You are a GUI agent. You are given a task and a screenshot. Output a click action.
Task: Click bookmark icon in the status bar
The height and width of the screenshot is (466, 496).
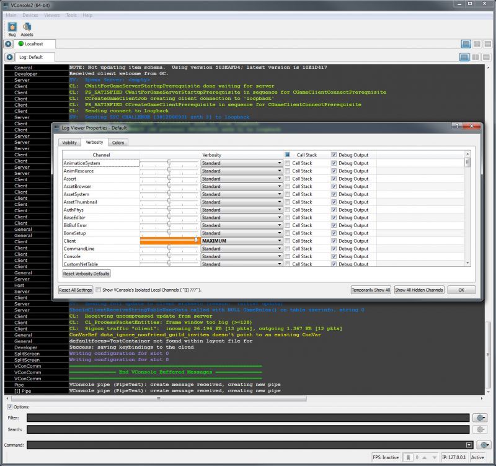coord(407,458)
